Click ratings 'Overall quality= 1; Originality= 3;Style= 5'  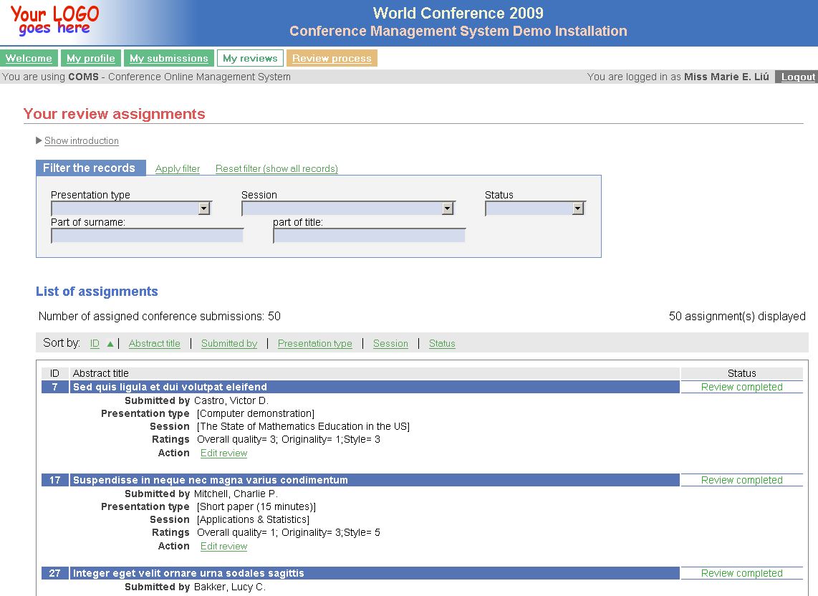[x=289, y=532]
